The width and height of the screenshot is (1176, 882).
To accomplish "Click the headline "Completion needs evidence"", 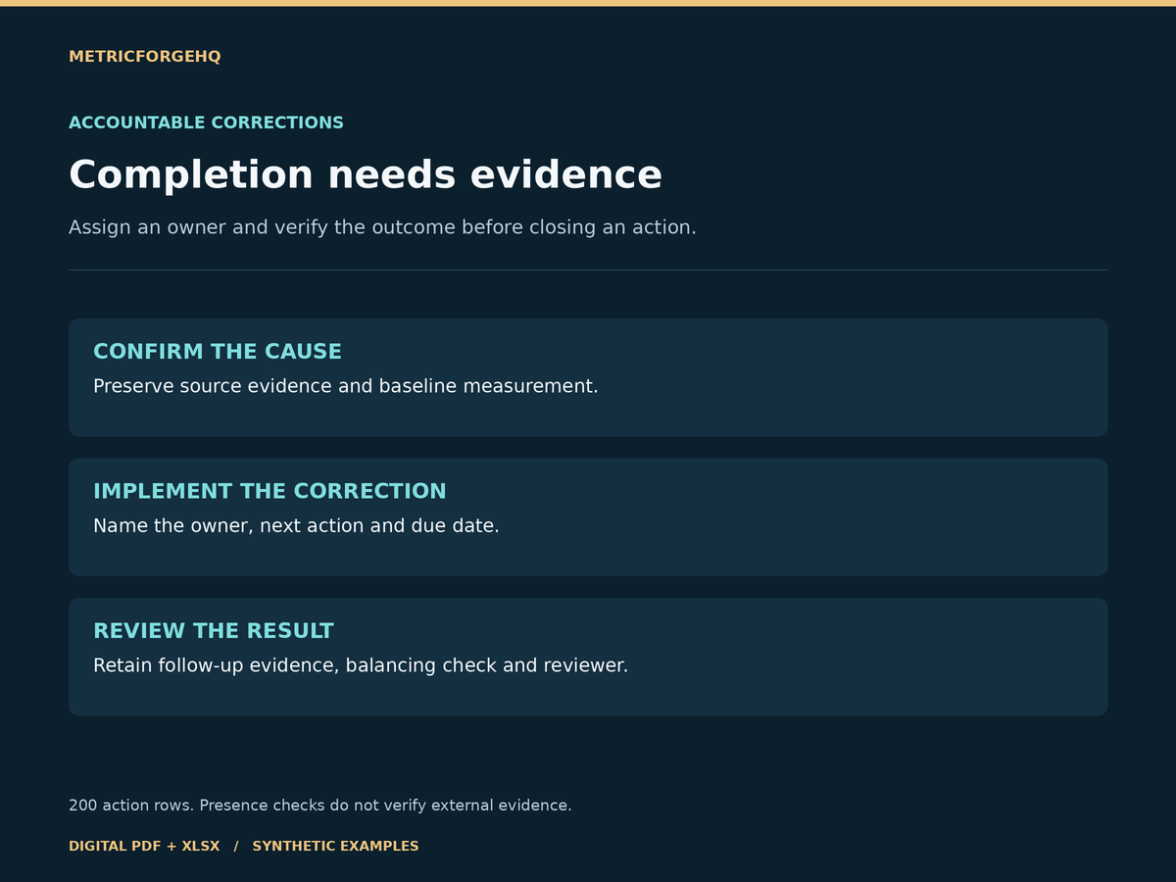I will point(366,175).
